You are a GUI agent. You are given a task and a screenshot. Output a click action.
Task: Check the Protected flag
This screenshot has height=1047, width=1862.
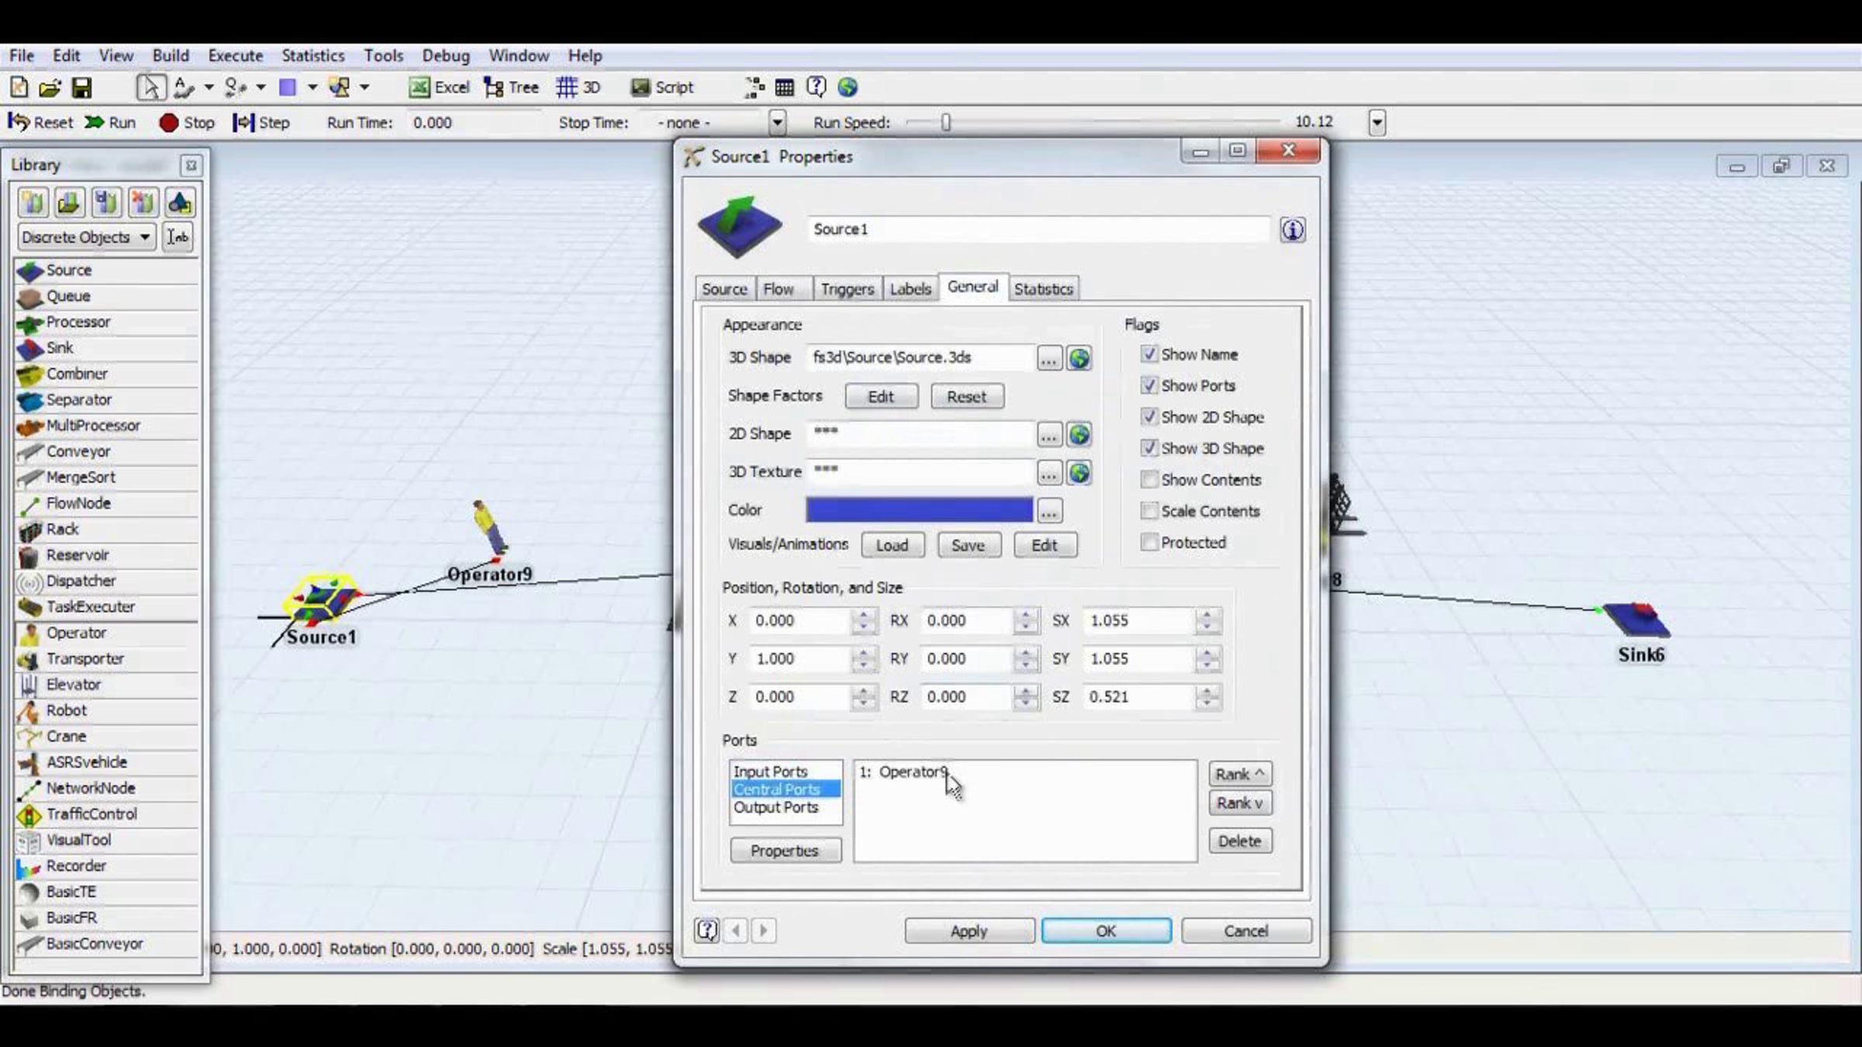[1149, 543]
